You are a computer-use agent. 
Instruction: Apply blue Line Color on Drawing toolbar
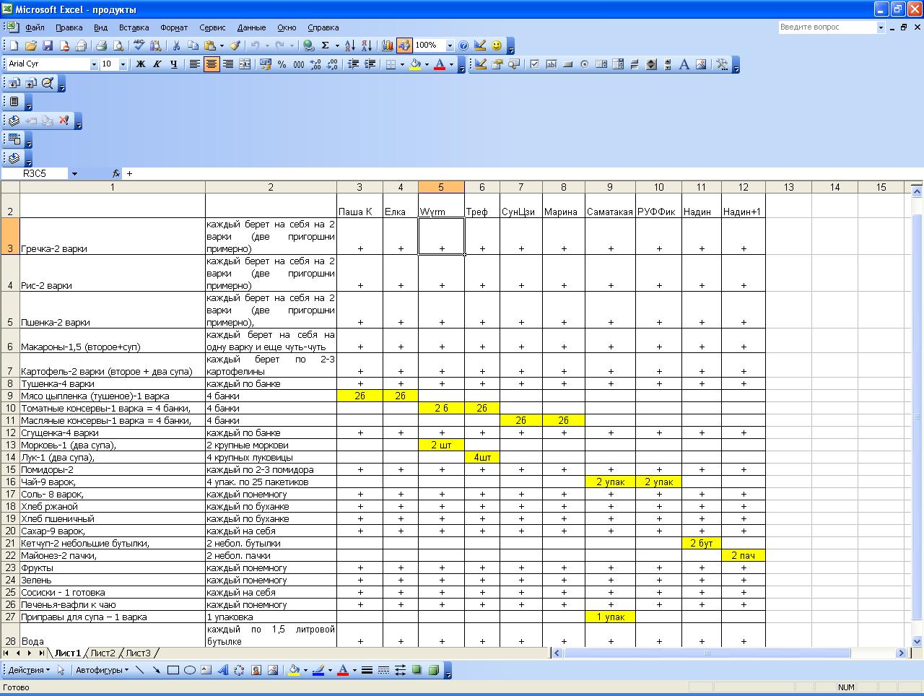(318, 670)
